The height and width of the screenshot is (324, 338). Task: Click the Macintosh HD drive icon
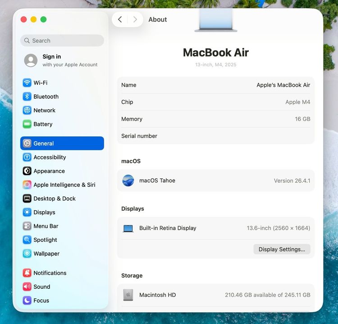pos(128,295)
